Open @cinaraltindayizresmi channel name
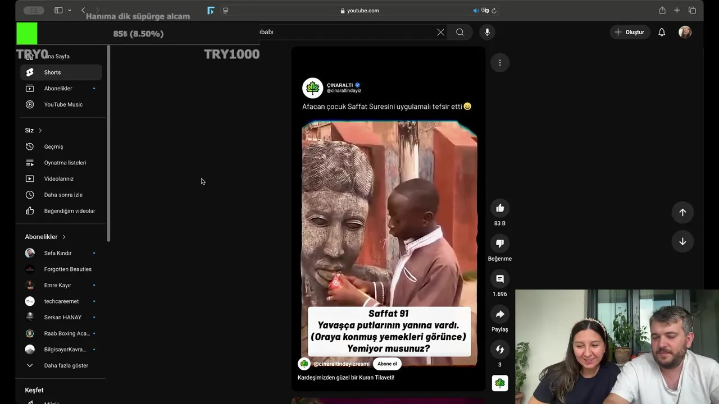 342,364
